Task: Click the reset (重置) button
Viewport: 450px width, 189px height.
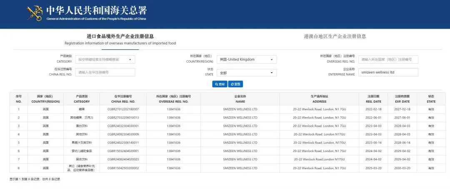Action: 235,84
